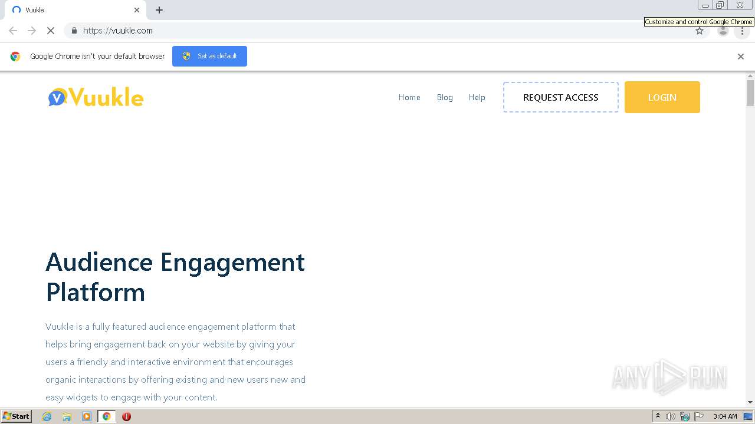Open media player from taskbar
Viewport: 755px width, 424px height.
87,416
